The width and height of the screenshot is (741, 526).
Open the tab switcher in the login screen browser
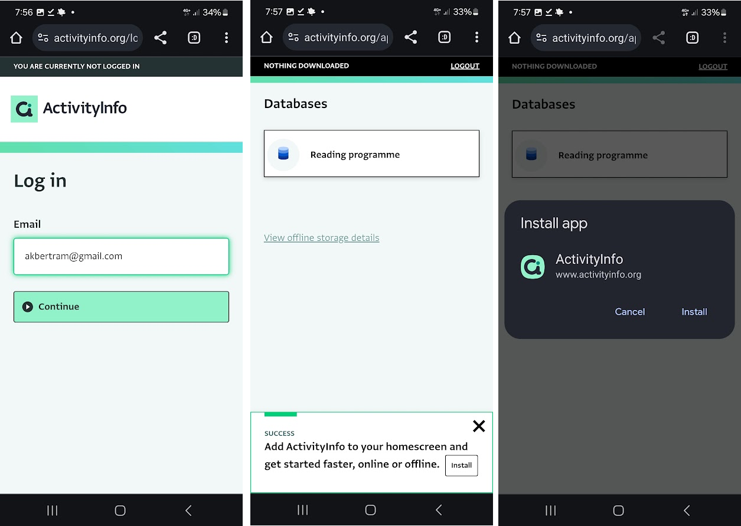pos(194,38)
